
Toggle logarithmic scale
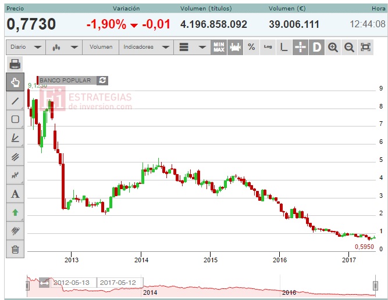[x=268, y=47]
